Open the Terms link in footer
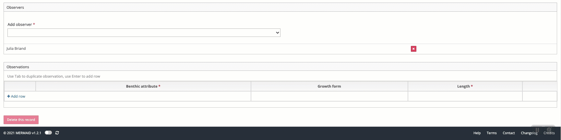Viewport: 561px width, 140px height. click(492, 133)
